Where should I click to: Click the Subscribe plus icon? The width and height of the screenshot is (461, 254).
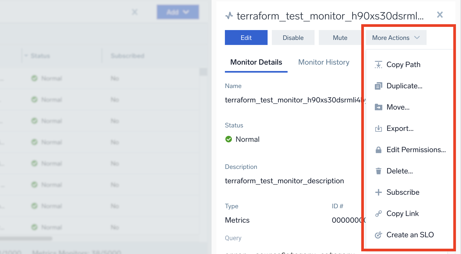[378, 192]
